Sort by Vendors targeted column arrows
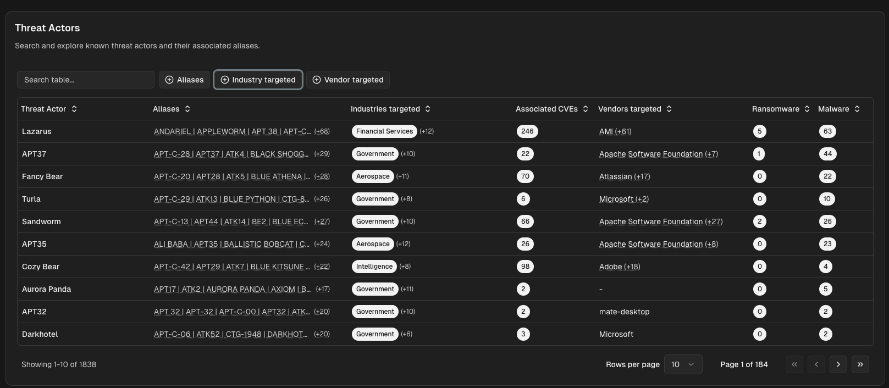Image resolution: width=889 pixels, height=388 pixels. [669, 109]
